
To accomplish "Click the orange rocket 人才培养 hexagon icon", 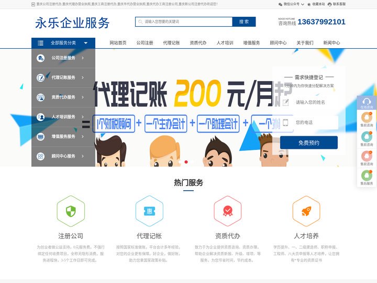I will click(306, 211).
